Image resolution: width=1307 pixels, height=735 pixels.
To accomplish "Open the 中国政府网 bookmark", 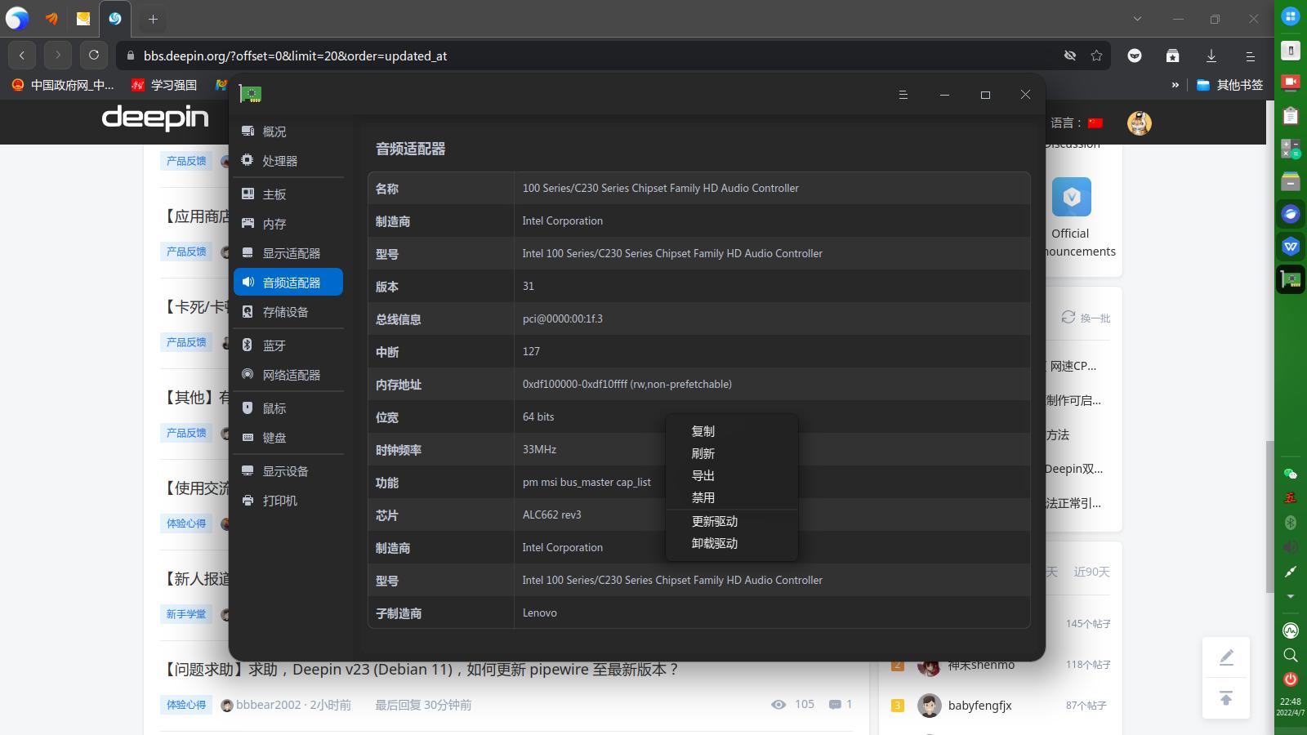I will click(x=63, y=85).
